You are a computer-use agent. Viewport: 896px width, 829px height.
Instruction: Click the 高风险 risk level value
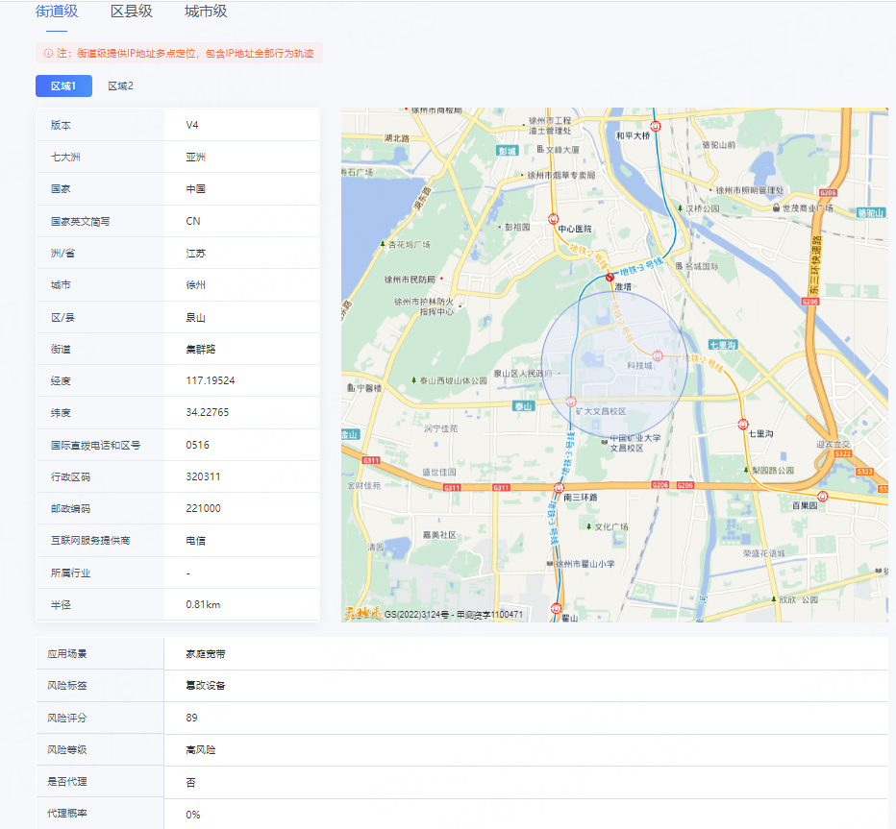coord(201,749)
